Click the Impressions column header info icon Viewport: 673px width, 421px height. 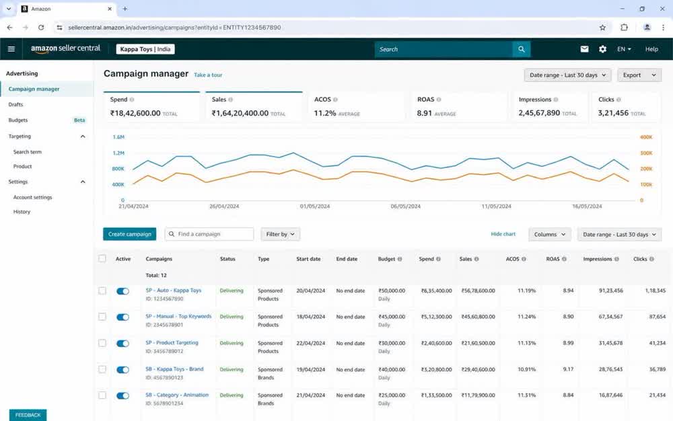[x=616, y=259]
